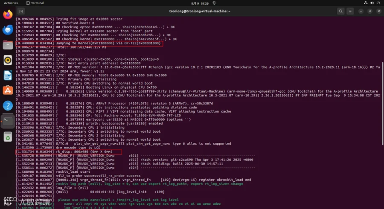This screenshot has width=384, height=209.
Task: Click 'Booting Linux on physical CPU 0xf00' line
Action: 87,87
